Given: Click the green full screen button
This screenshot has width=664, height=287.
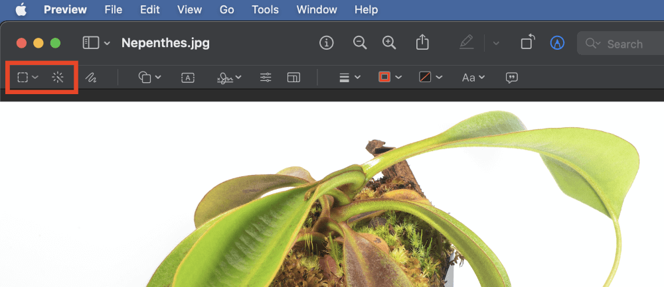Looking at the screenshot, I should [56, 43].
